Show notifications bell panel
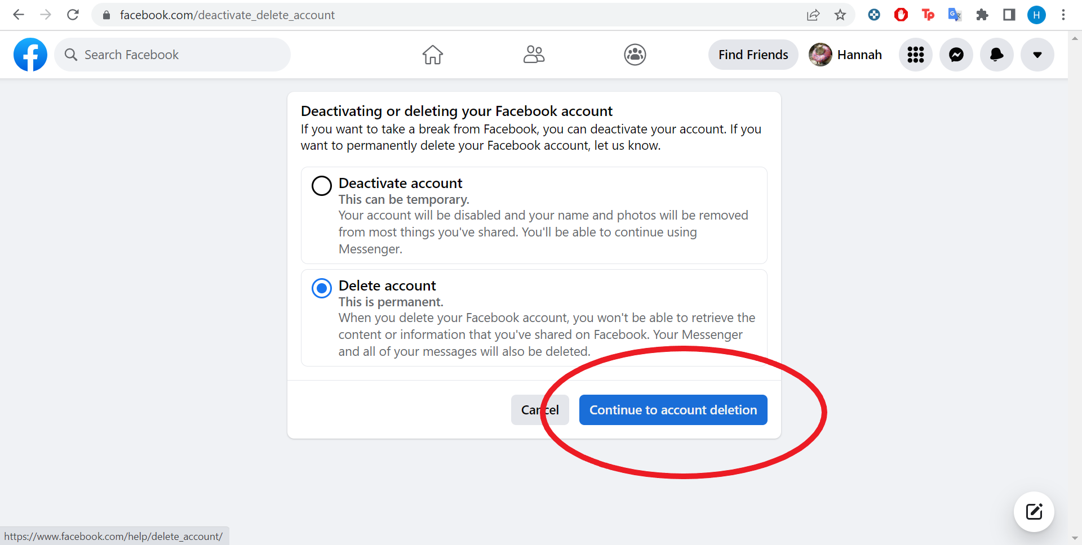 pyautogui.click(x=996, y=55)
